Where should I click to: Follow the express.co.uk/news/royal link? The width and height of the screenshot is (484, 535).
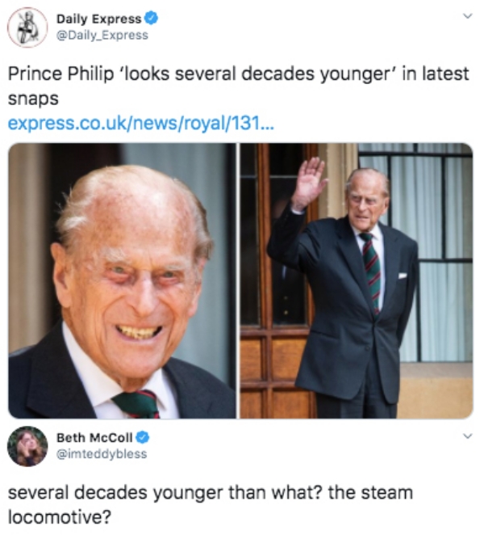pos(140,124)
